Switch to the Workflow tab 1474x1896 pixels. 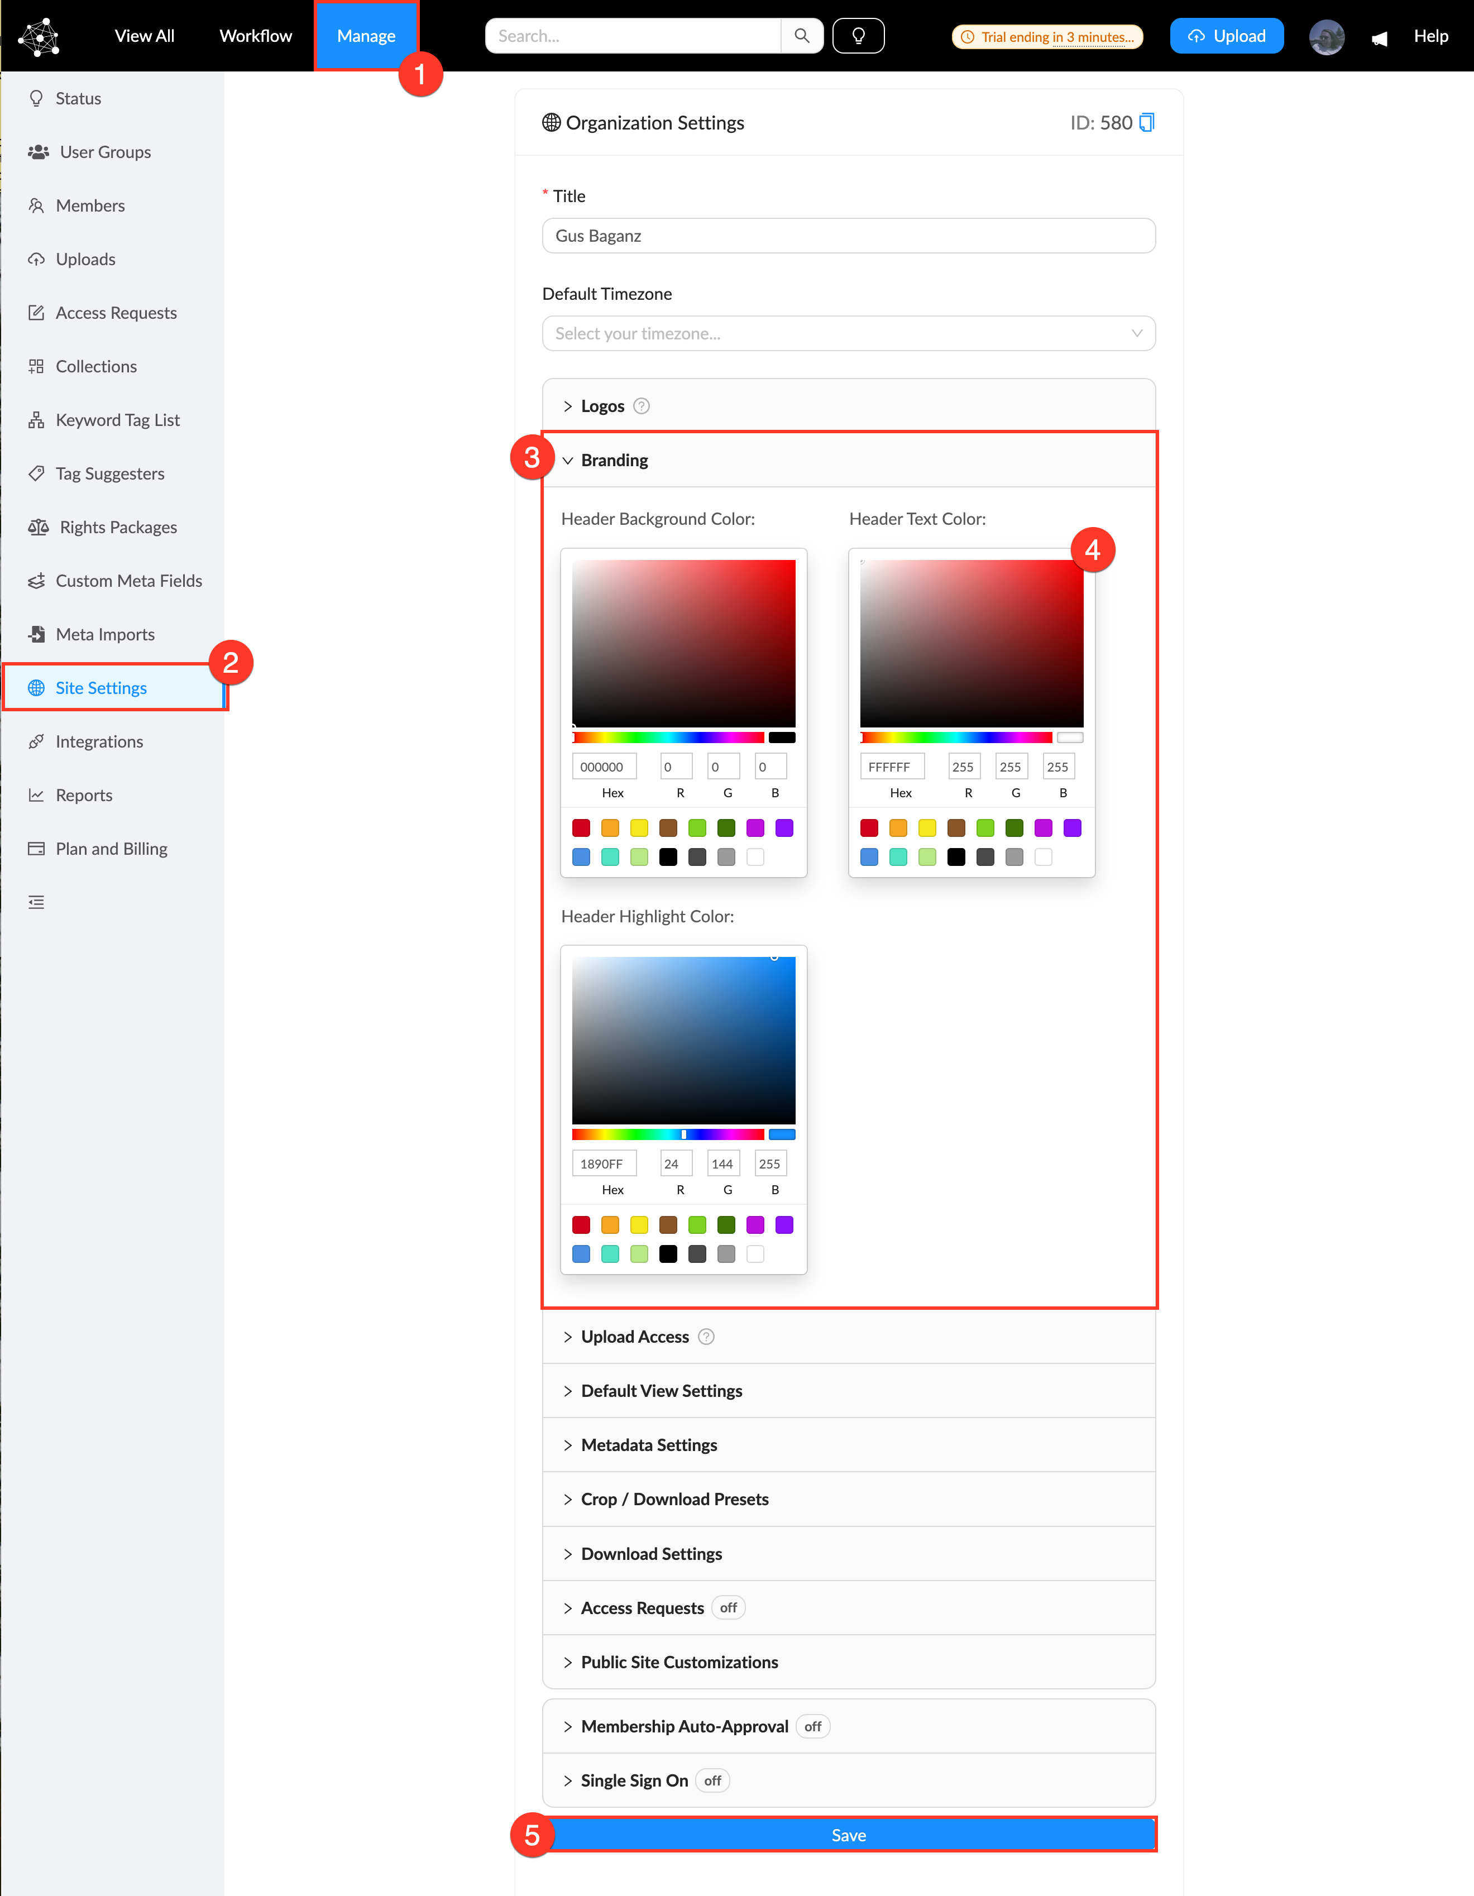(255, 36)
